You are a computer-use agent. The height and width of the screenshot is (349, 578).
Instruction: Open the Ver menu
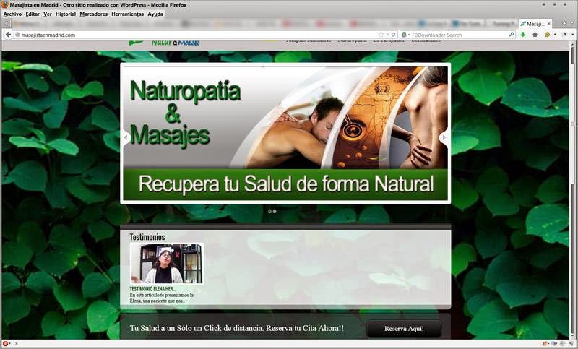pos(48,14)
